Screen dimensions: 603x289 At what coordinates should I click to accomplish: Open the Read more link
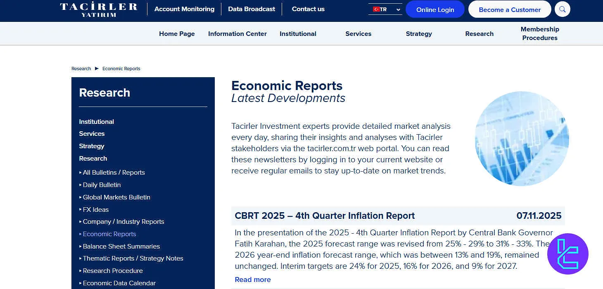click(x=253, y=280)
